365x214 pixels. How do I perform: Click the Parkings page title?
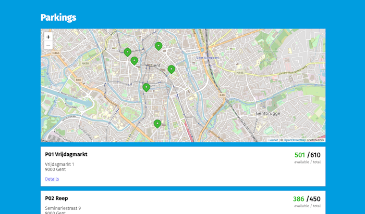coord(58,17)
